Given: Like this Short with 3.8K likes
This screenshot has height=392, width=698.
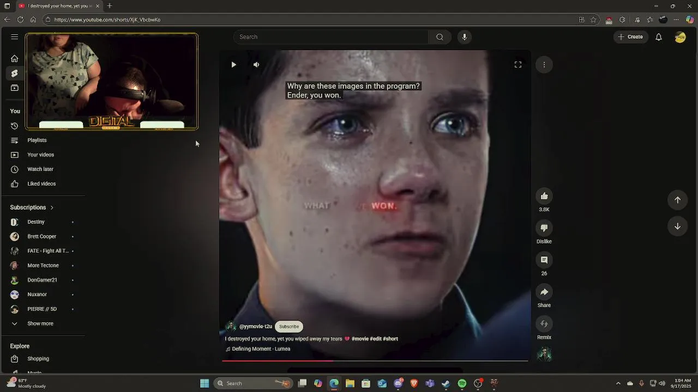Looking at the screenshot, I should pos(544,196).
